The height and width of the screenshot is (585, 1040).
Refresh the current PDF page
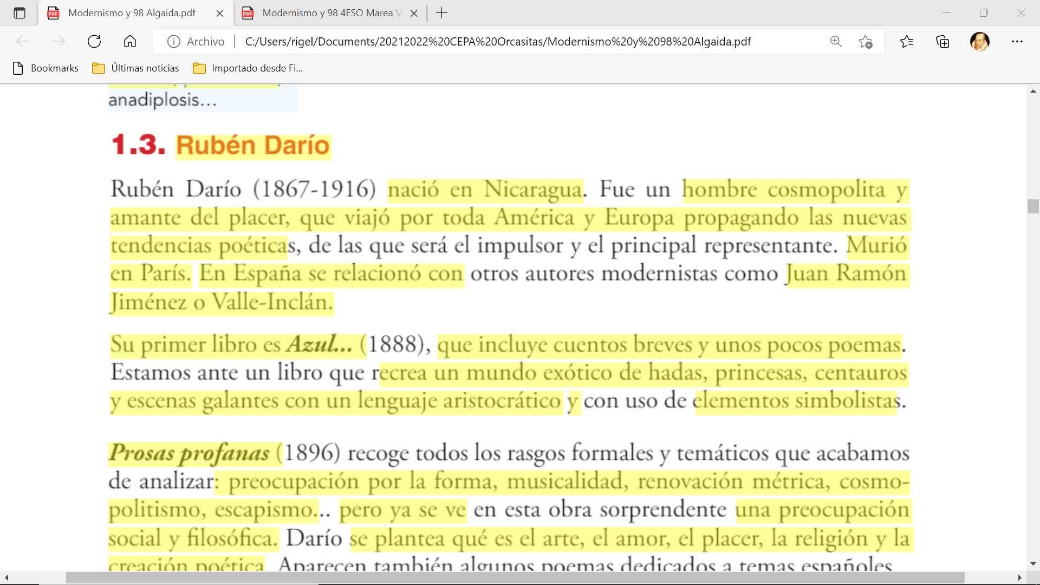(x=94, y=42)
